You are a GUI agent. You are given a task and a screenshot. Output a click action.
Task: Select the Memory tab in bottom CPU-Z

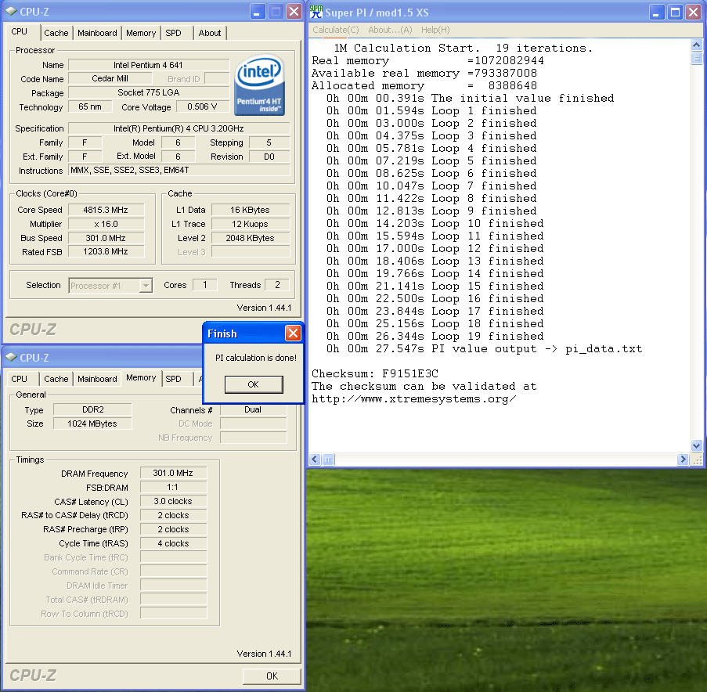point(141,377)
